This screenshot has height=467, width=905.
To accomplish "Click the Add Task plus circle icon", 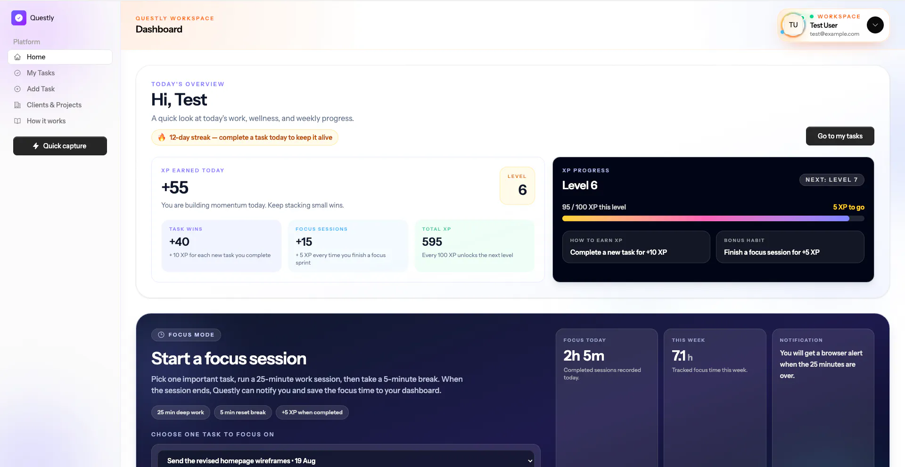I will 17,89.
